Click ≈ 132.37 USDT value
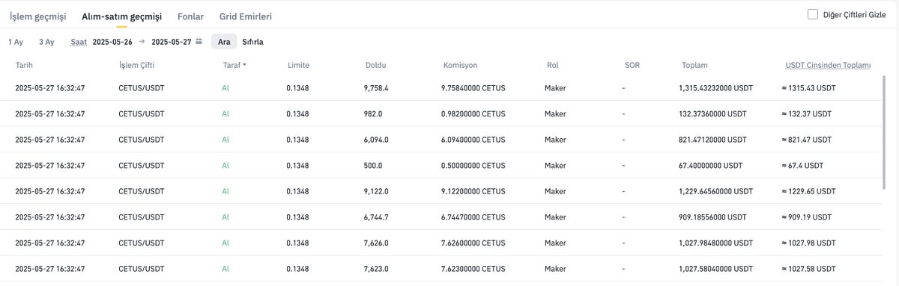This screenshot has height=286, width=899. (x=806, y=114)
